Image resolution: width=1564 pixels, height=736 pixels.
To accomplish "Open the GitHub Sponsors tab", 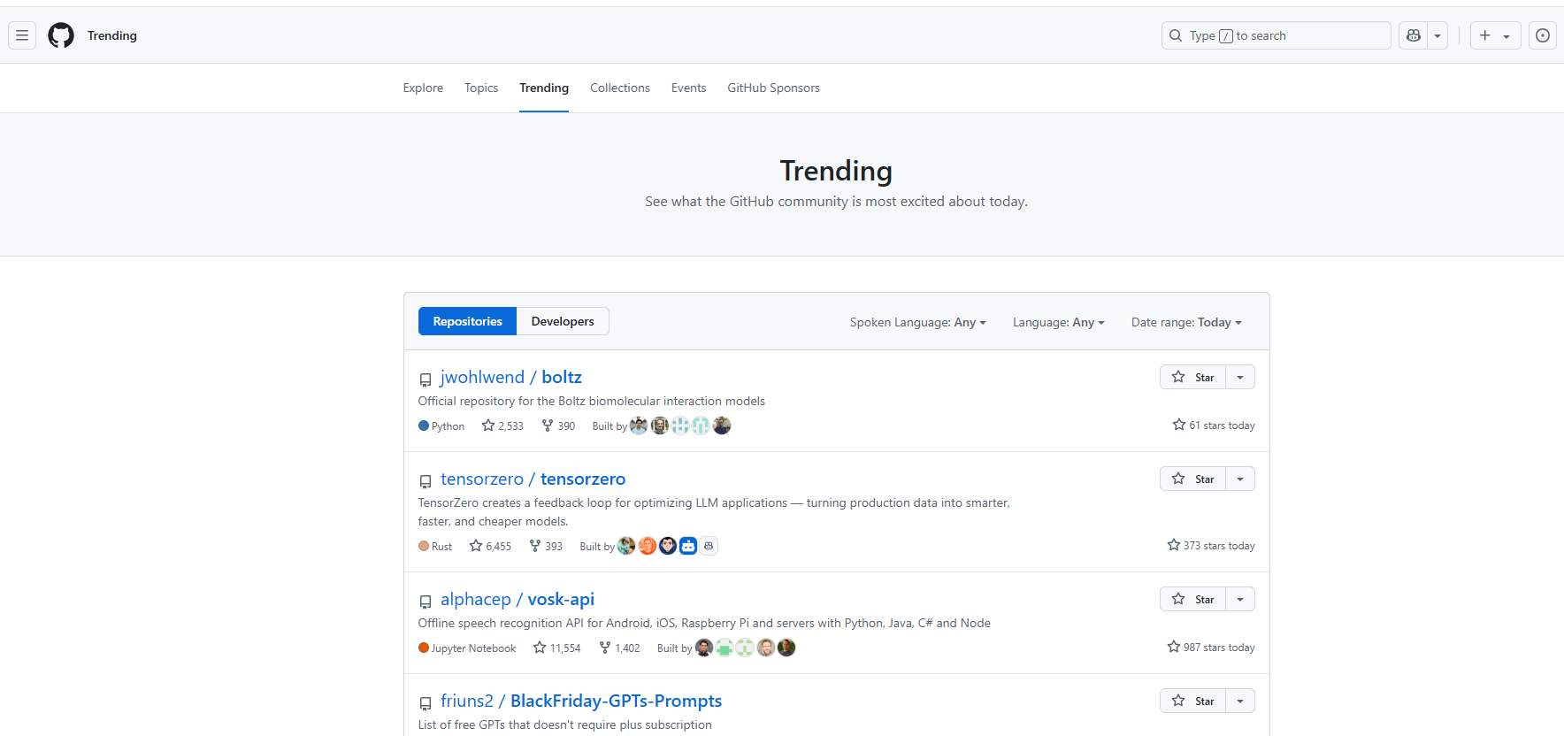I will (x=773, y=88).
